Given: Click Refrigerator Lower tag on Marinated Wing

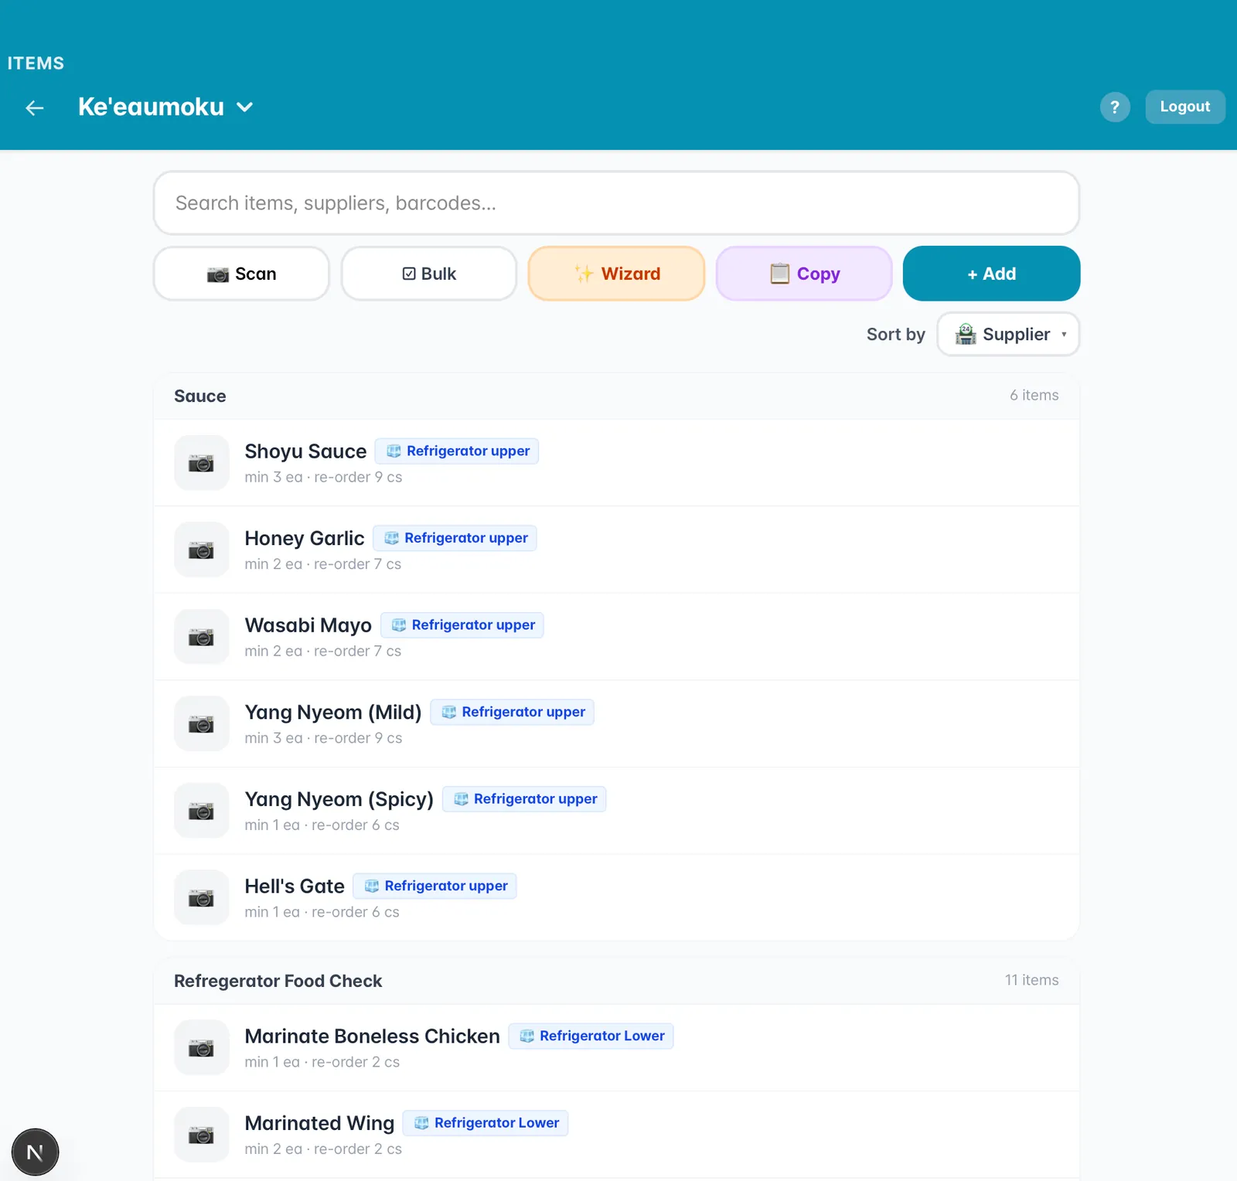Looking at the screenshot, I should [x=486, y=1123].
